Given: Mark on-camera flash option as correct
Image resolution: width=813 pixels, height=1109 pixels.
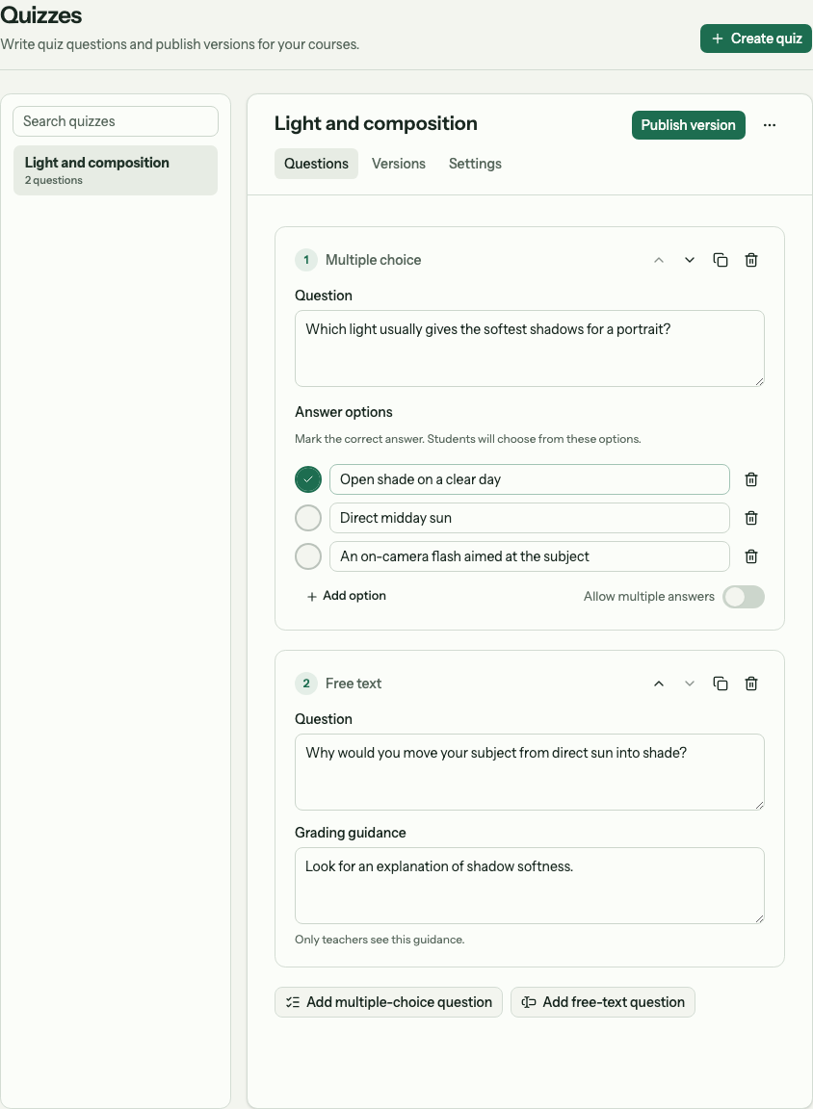Looking at the screenshot, I should pyautogui.click(x=308, y=556).
